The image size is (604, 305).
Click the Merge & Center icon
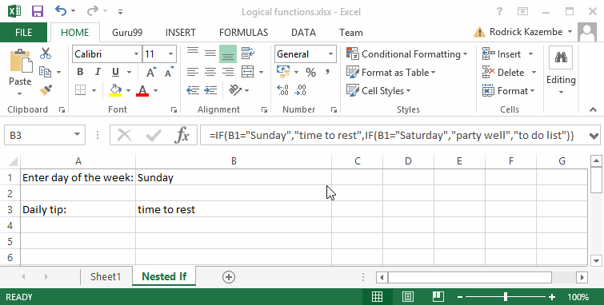click(x=248, y=72)
